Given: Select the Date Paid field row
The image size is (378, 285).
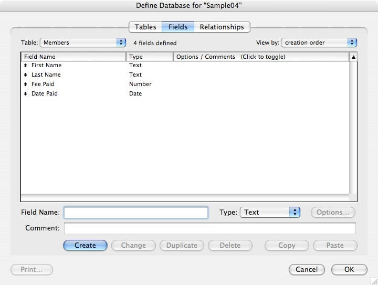Looking at the screenshot, I should [45, 94].
